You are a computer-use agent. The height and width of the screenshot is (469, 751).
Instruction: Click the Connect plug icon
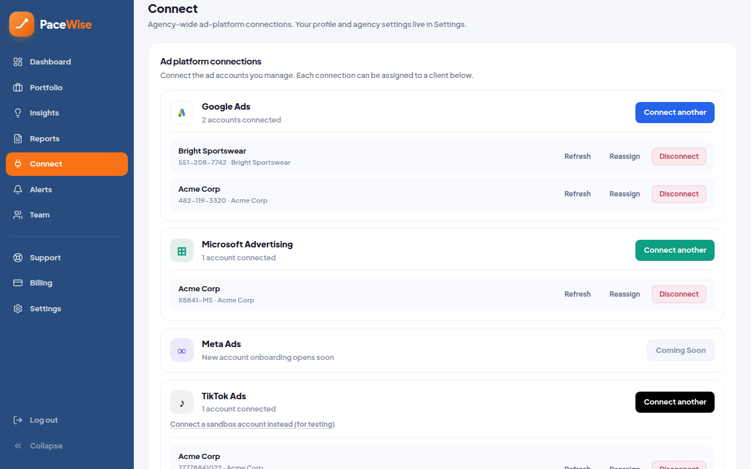pyautogui.click(x=18, y=164)
